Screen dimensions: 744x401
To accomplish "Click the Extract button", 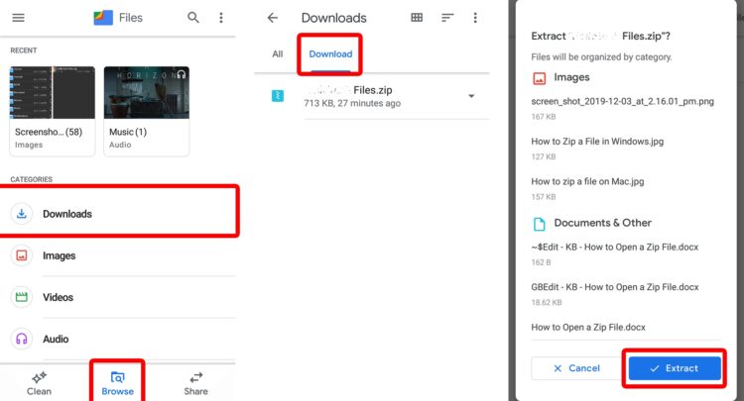I will click(x=675, y=368).
